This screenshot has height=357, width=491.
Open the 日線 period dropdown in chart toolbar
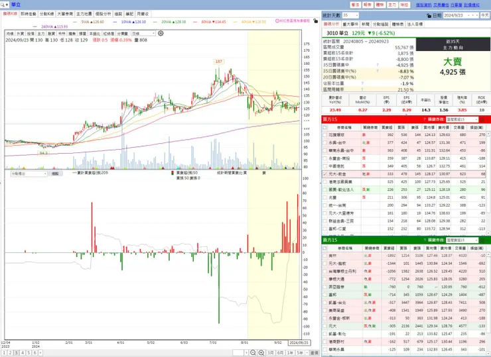point(143,33)
